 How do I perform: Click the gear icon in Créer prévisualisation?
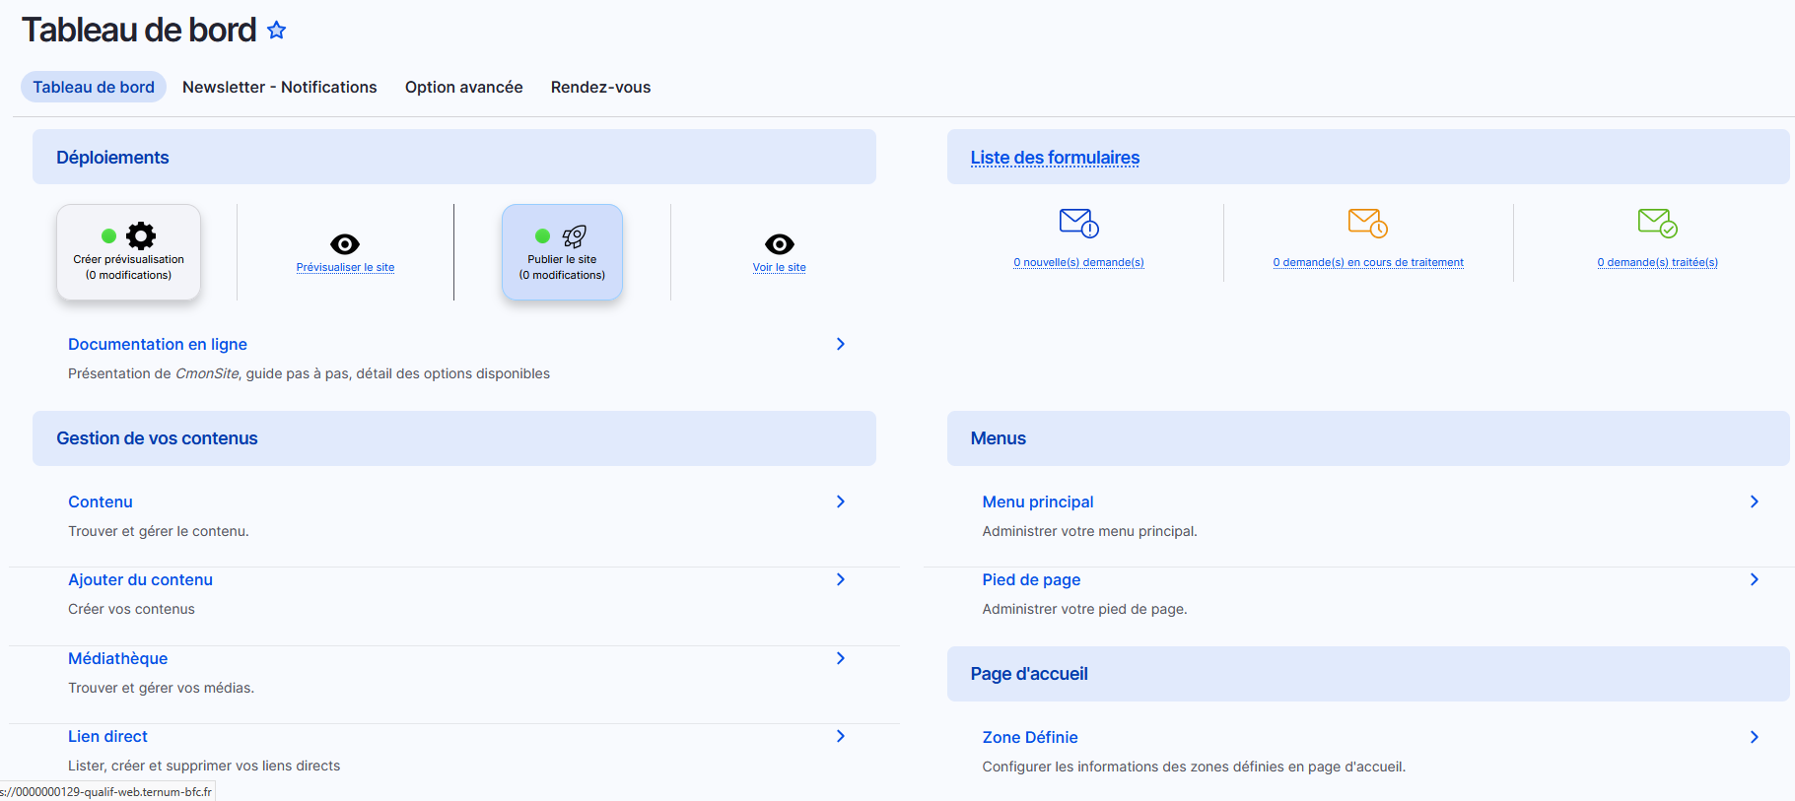[x=141, y=235]
